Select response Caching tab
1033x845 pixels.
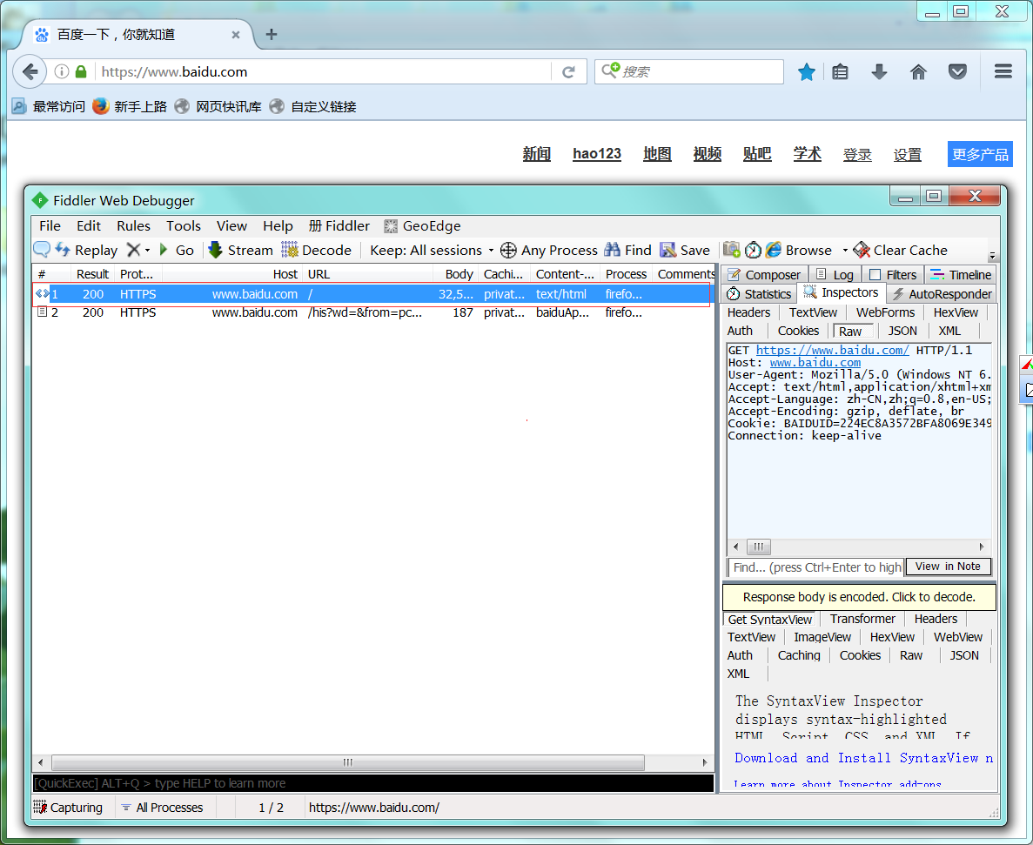coord(799,655)
